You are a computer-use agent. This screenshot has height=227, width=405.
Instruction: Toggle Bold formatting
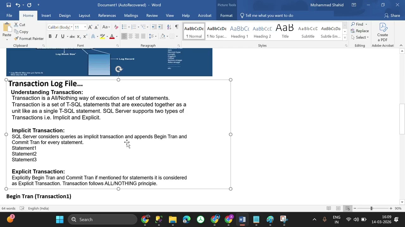point(50,36)
